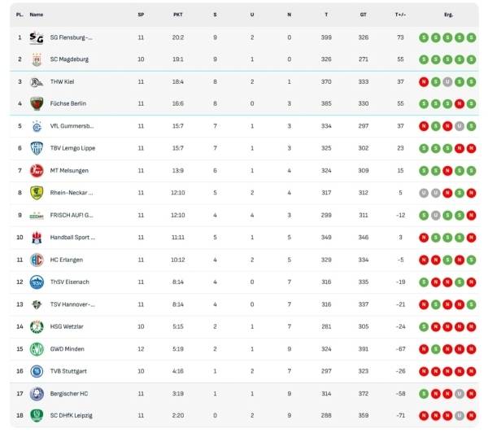Screen dimensions: 488x433
Task: Click the grey U badge in THW Kiel's row
Action: (x=447, y=81)
